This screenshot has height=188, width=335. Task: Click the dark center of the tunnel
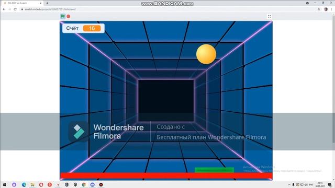[166, 100]
